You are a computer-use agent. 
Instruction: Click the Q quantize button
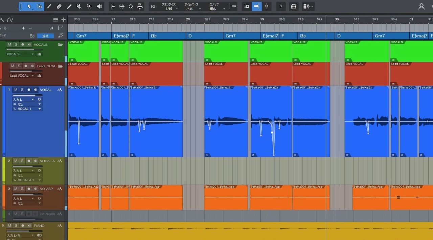tap(131, 6)
